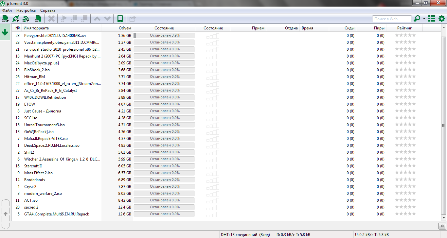Select the Mass Effect 2.iso torrent

pyautogui.click(x=38, y=173)
